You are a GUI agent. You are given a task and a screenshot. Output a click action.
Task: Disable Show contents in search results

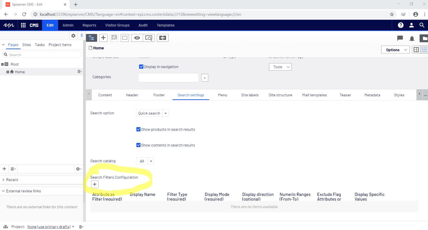138,145
